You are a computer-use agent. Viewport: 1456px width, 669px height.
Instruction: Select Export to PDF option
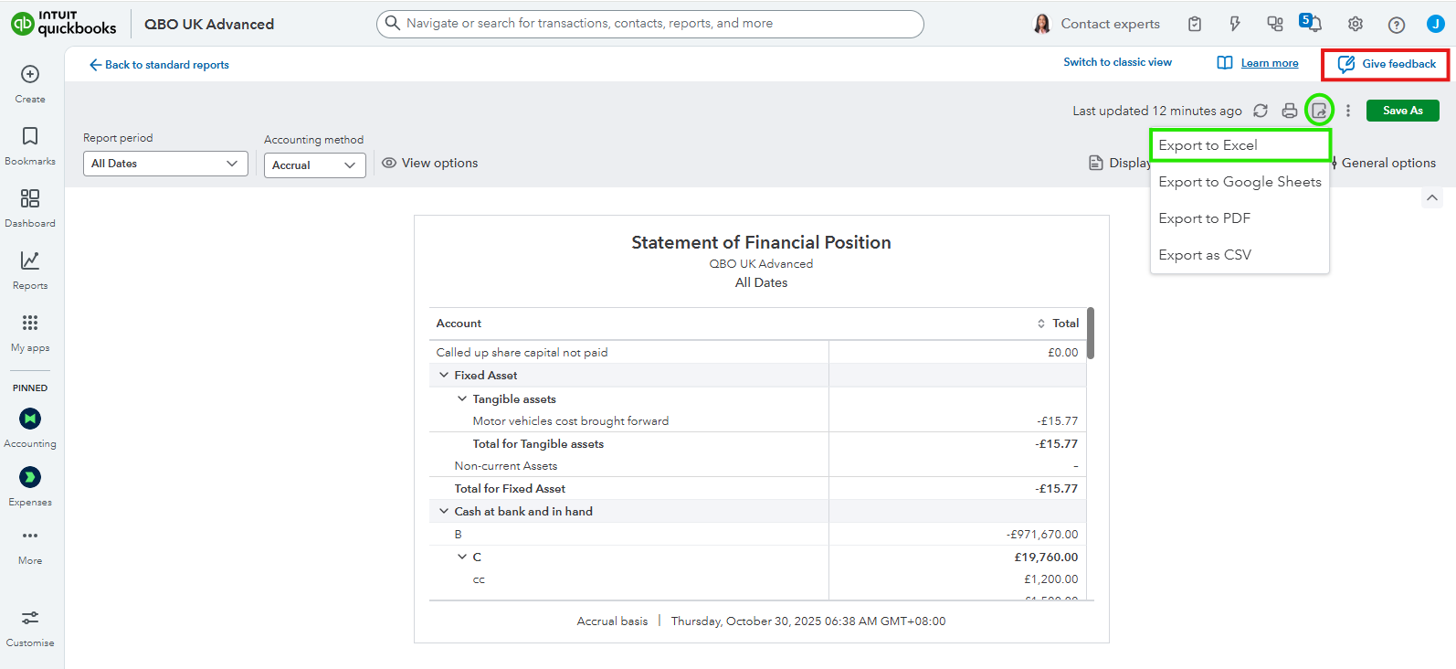tap(1204, 218)
